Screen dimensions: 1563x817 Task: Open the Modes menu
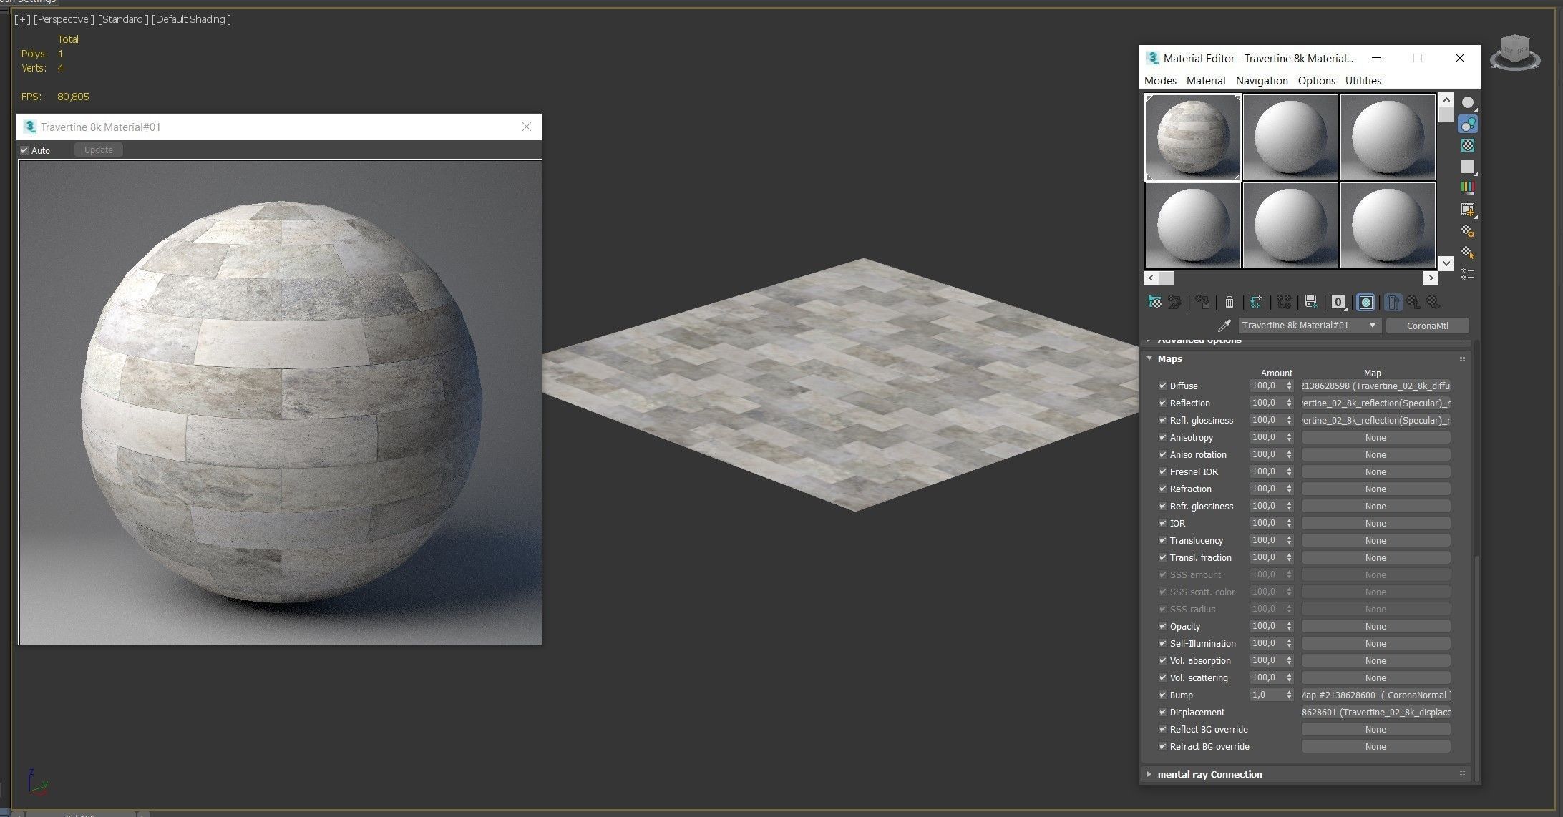point(1160,81)
